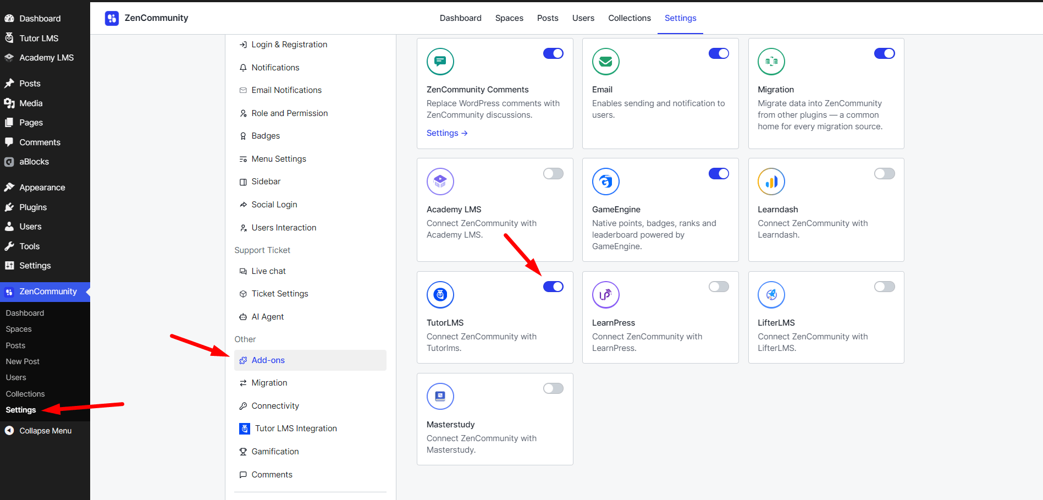Enable the Masterstudy add-on toggle
Viewport: 1043px width, 500px height.
click(x=553, y=388)
